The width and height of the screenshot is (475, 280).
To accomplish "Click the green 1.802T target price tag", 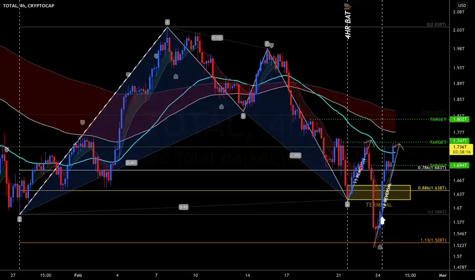I will (x=459, y=119).
